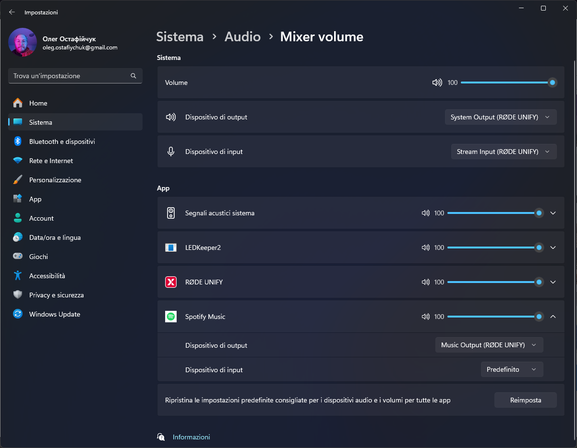Viewport: 577px width, 448px height.
Task: Click the LEDKeeper2 app icon
Action: click(171, 248)
